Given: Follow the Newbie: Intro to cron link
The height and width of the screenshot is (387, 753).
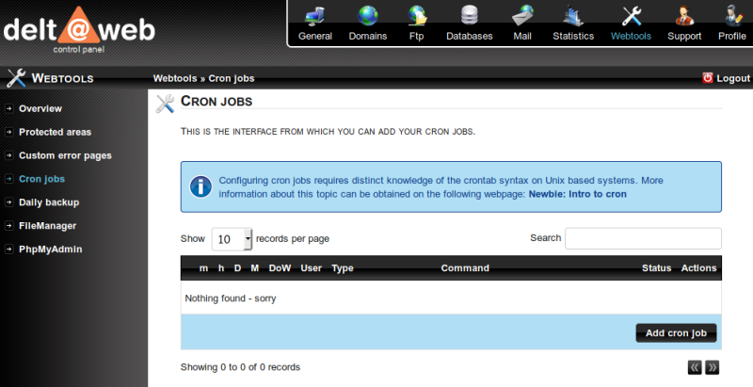Looking at the screenshot, I should [577, 193].
